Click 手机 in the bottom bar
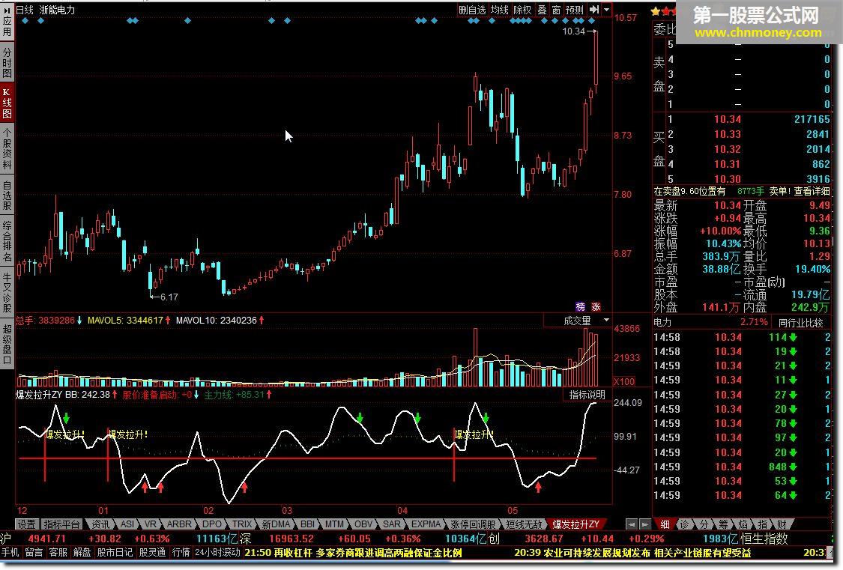Image resolution: width=843 pixels, height=570 pixels. (x=10, y=552)
